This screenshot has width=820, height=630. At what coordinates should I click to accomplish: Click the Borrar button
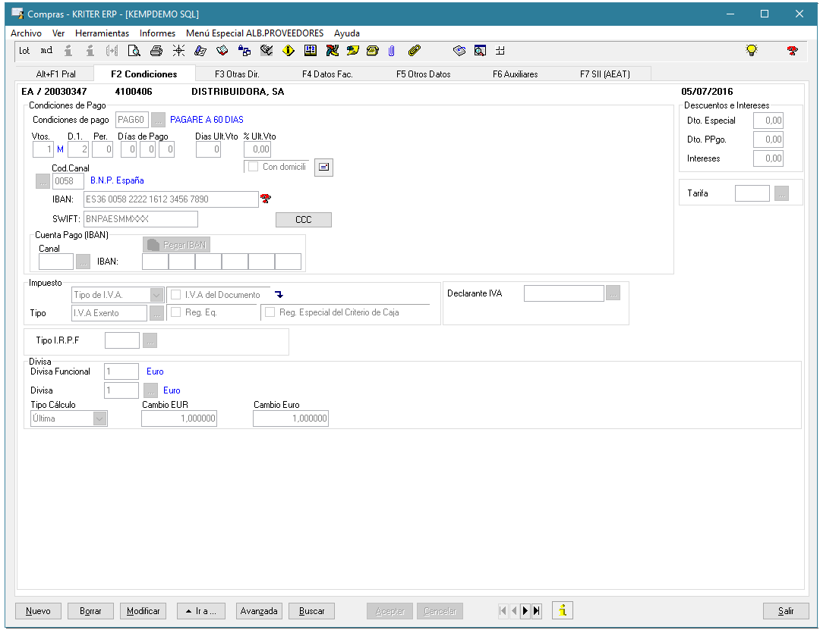click(90, 611)
